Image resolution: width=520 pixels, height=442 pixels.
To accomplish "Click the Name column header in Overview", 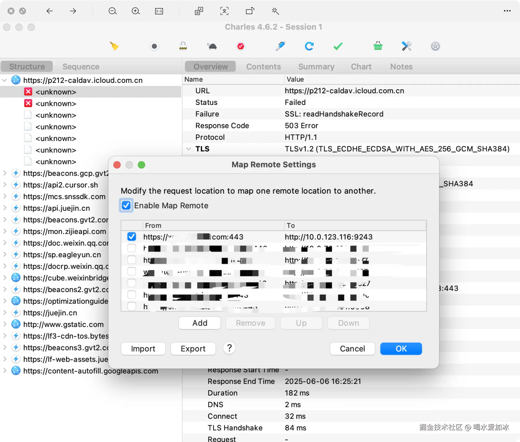I will click(233, 79).
